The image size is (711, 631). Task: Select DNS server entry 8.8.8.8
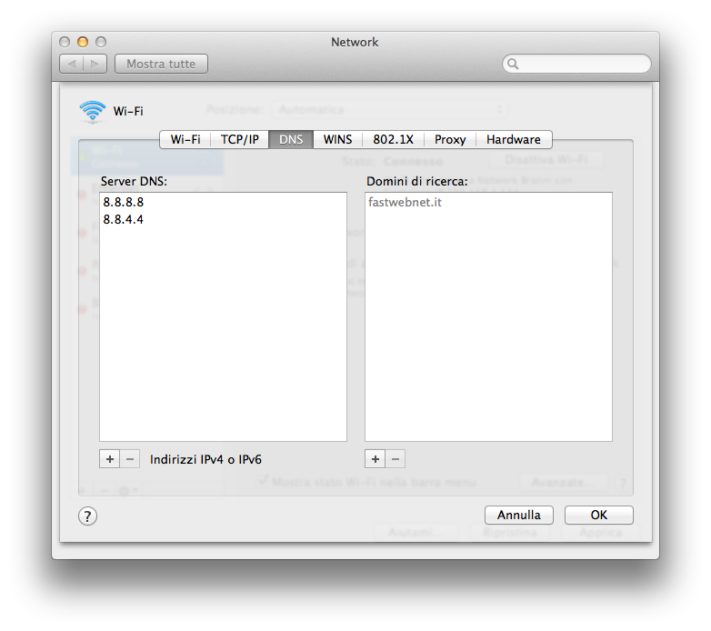(223, 202)
